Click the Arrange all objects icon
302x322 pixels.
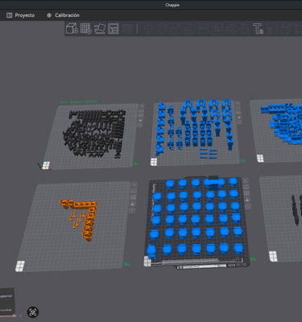click(114, 28)
